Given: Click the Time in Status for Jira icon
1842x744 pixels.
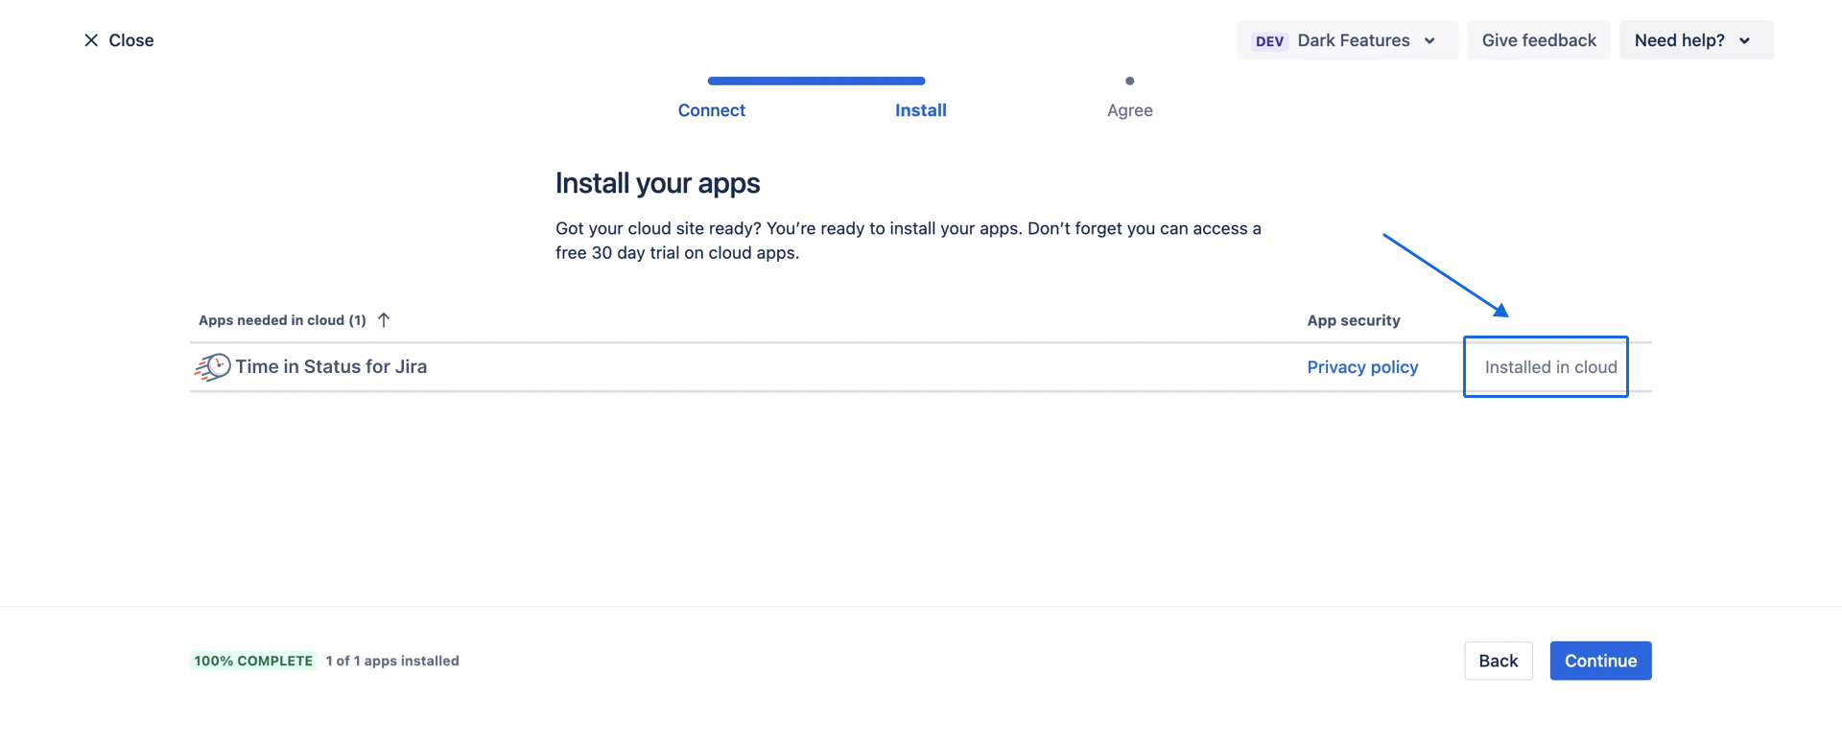Looking at the screenshot, I should coord(213,367).
